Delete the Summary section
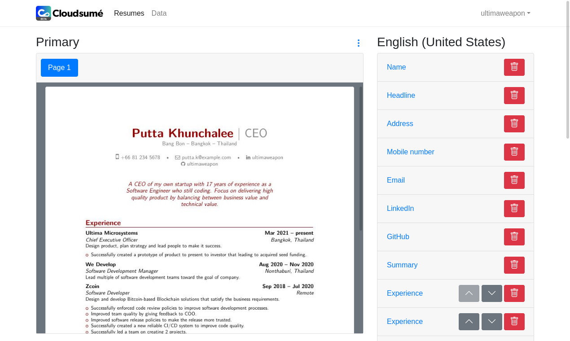570x341 pixels. point(514,265)
